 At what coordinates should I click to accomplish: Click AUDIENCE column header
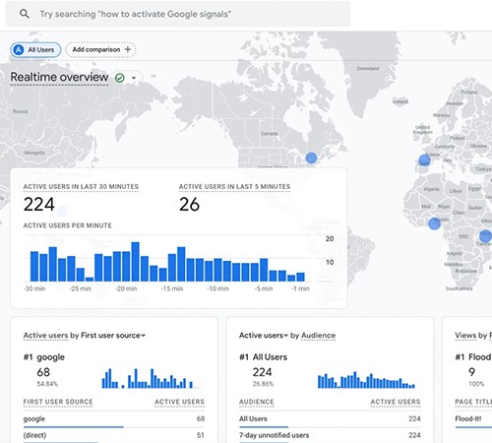point(257,402)
